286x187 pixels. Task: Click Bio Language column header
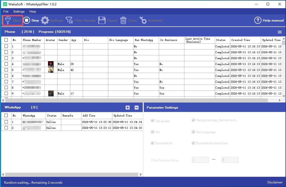tap(118, 40)
